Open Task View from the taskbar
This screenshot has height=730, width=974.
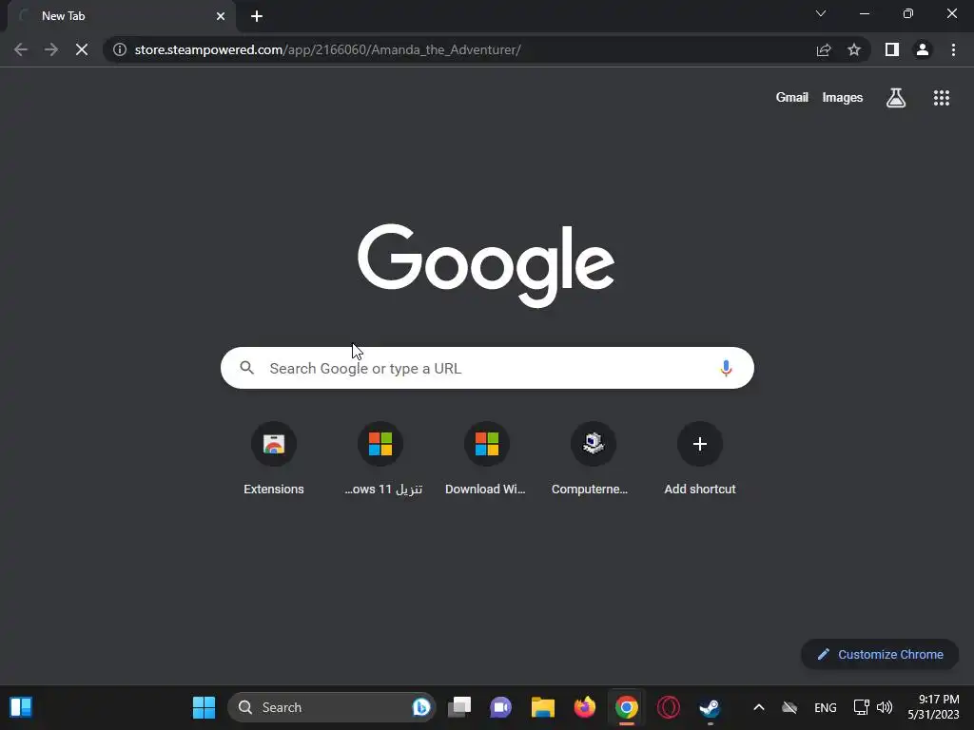[x=459, y=707]
